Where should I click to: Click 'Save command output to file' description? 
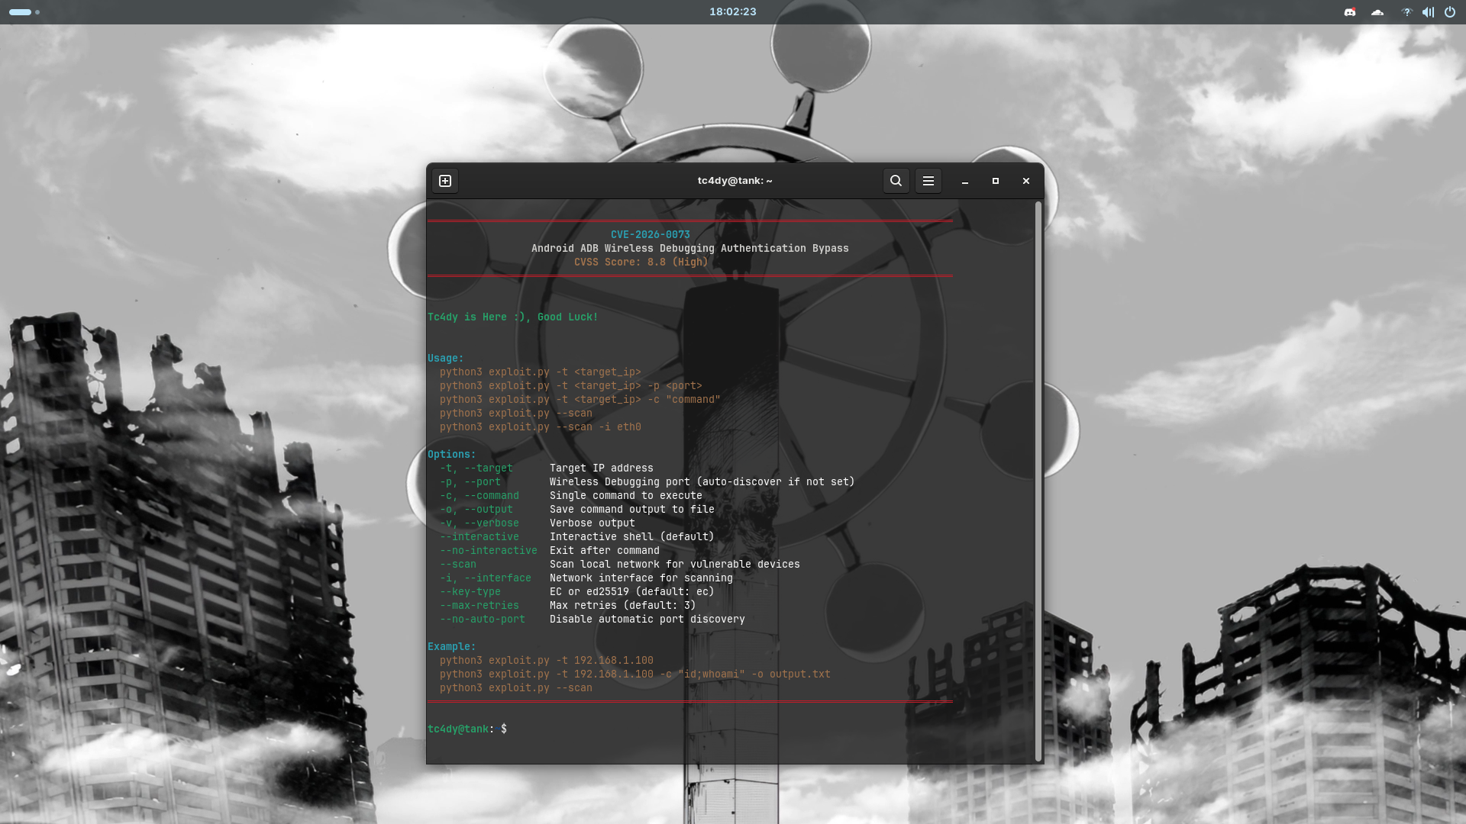pos(631,510)
